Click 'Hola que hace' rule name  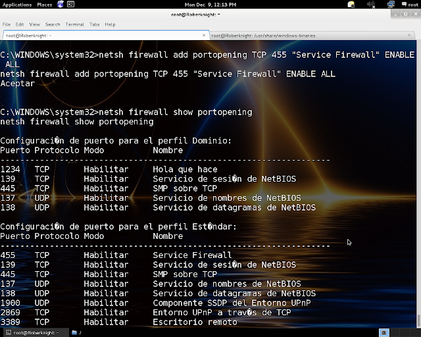click(185, 169)
